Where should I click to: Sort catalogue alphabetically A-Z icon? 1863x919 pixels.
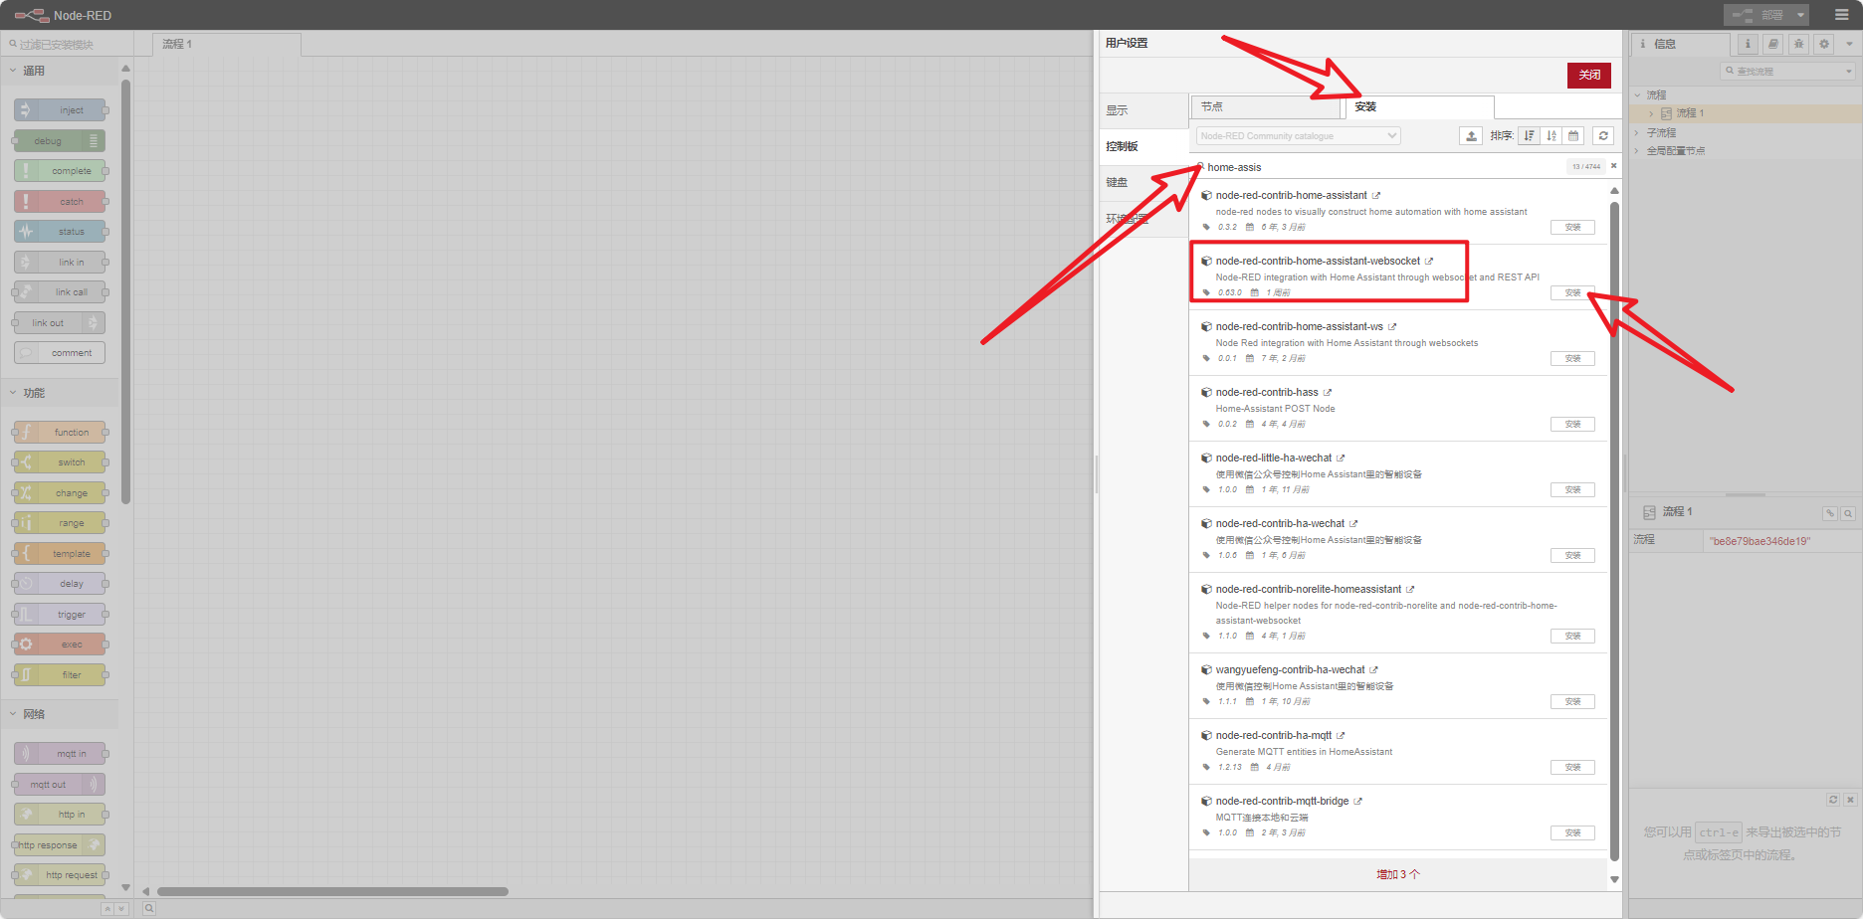tap(1552, 136)
